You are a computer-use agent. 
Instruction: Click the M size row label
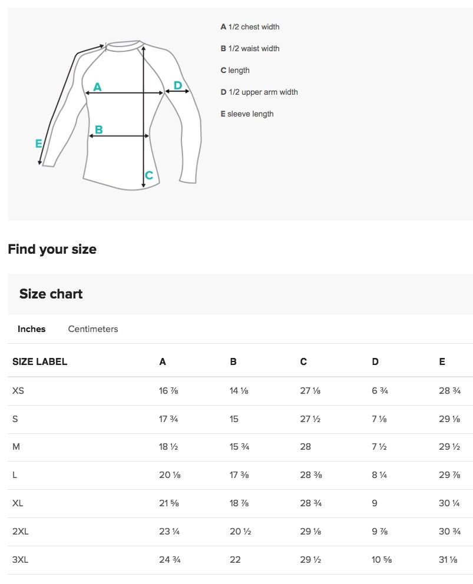(16, 447)
